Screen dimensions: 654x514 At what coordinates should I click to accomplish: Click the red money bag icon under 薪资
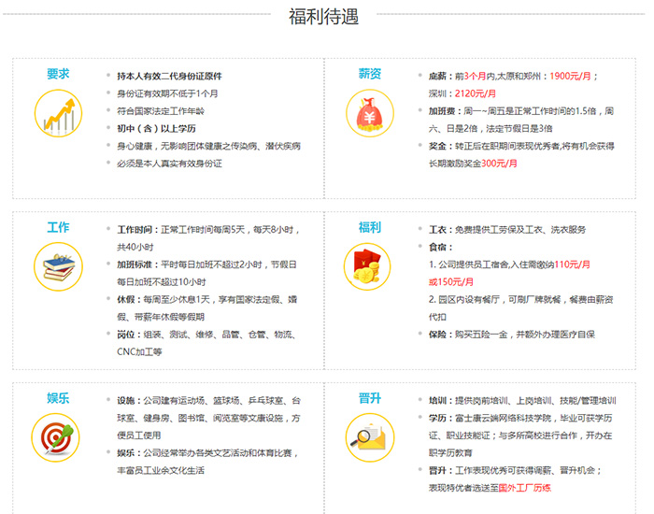coord(370,113)
